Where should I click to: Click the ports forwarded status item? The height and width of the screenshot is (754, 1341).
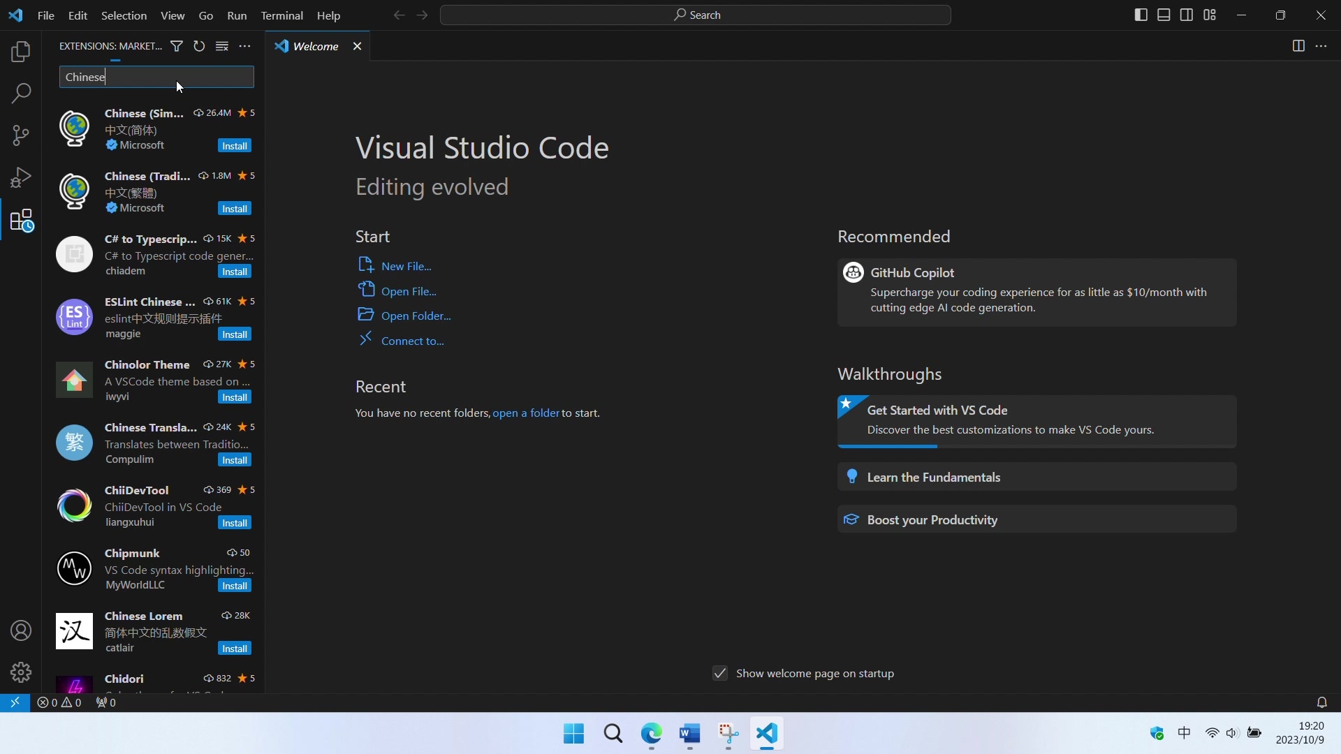pos(106,702)
